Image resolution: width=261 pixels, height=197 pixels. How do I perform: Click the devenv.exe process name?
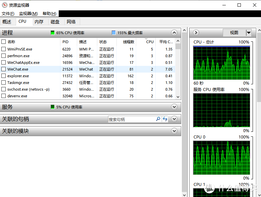[17, 96]
